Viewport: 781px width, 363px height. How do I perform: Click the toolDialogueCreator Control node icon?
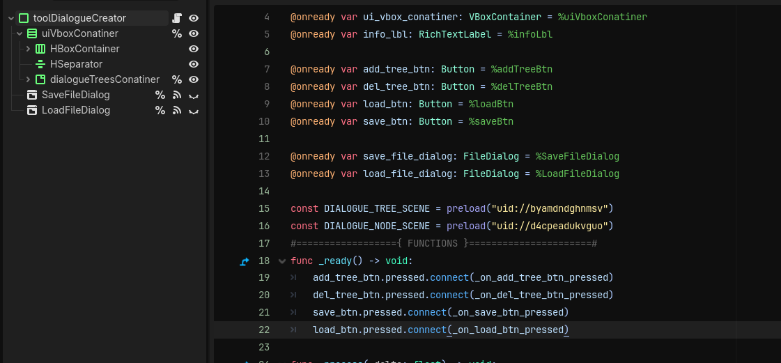click(24, 18)
